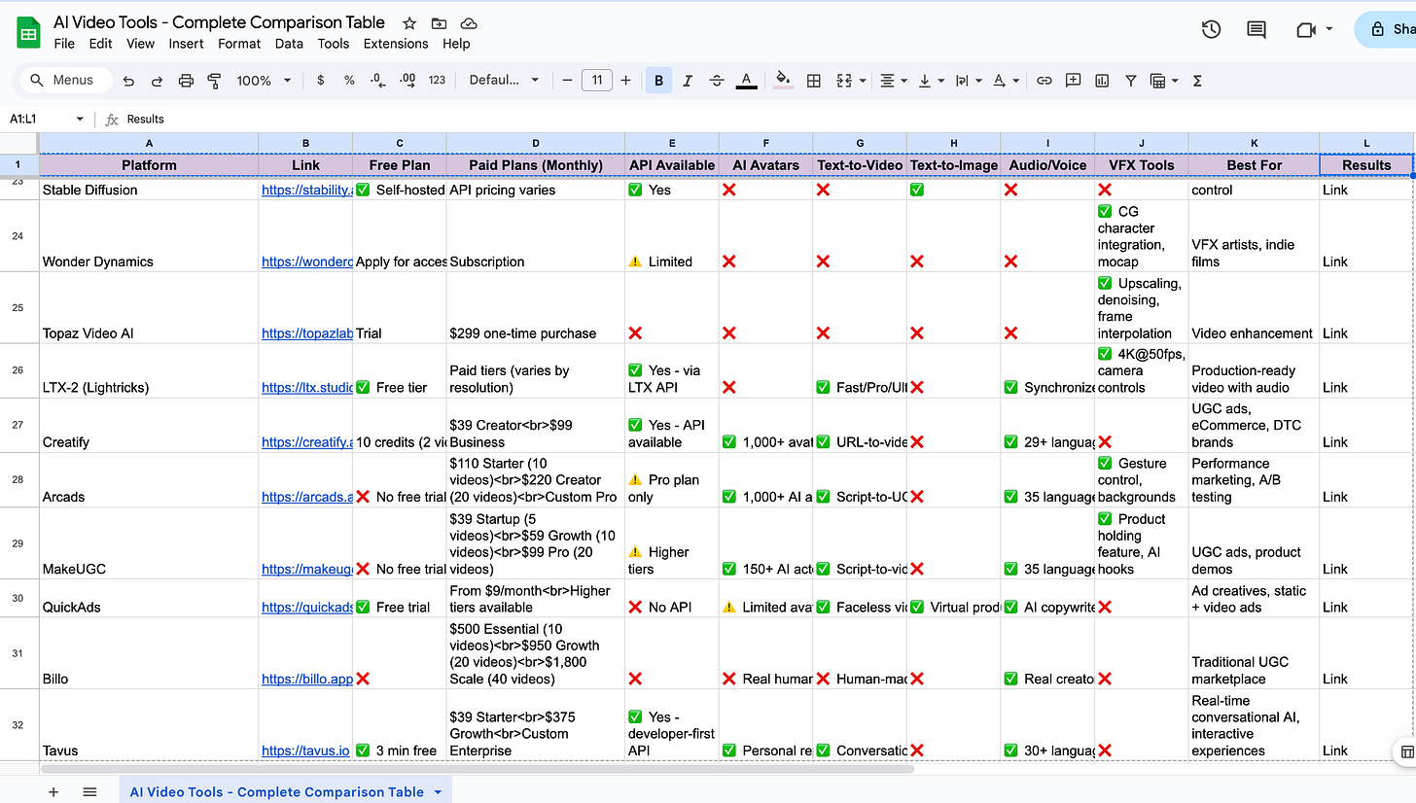Open the font size dropdown
Viewport: 1416px width, 803px height.
click(x=597, y=80)
